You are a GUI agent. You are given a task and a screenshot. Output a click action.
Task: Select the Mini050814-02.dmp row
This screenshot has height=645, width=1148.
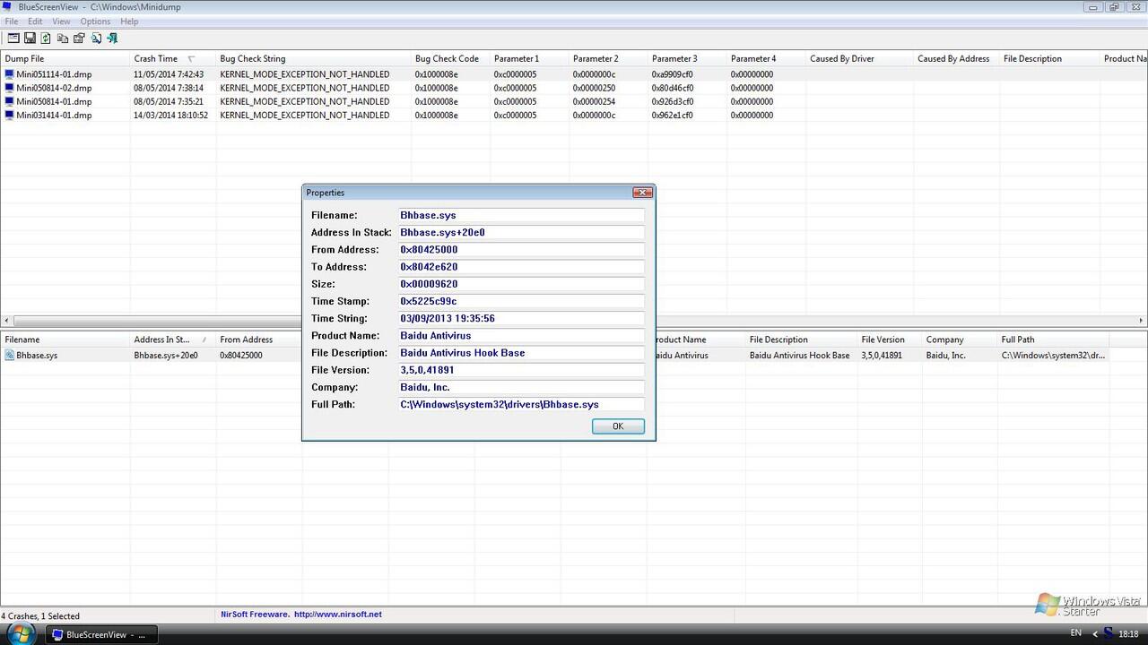[x=574, y=88]
